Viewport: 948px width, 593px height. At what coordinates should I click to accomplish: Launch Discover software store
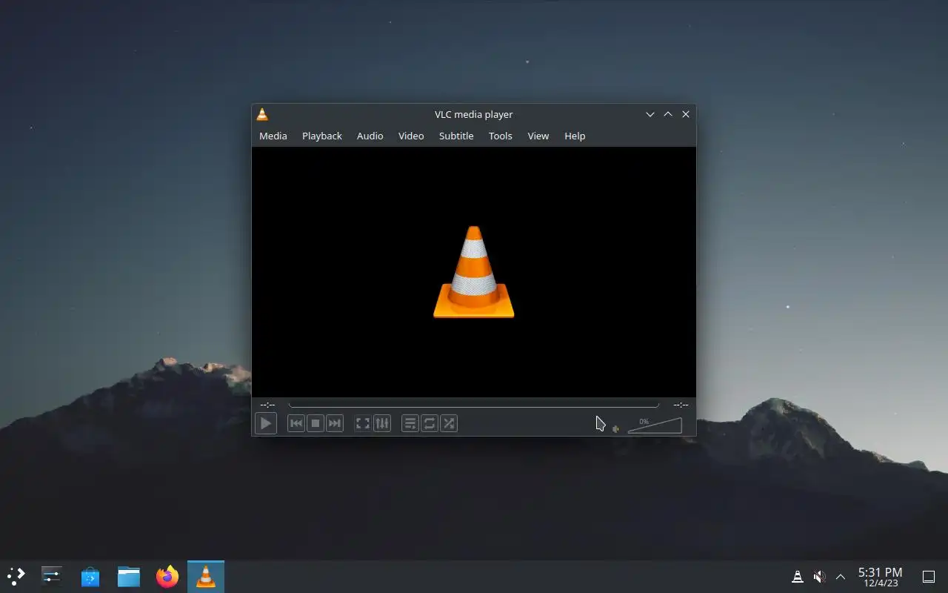point(90,576)
